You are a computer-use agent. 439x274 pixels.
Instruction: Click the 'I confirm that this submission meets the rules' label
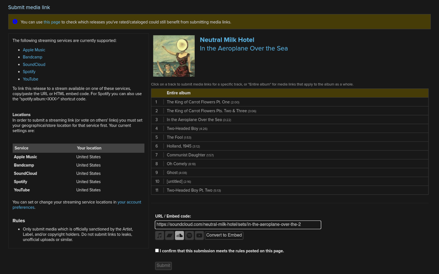click(222, 251)
